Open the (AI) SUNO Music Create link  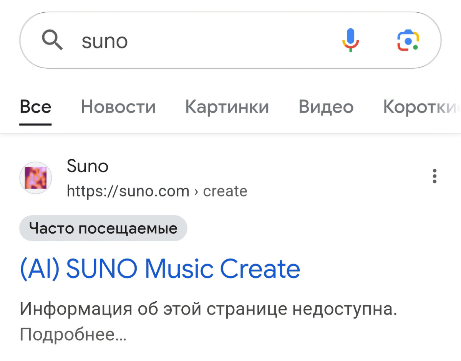click(x=159, y=268)
